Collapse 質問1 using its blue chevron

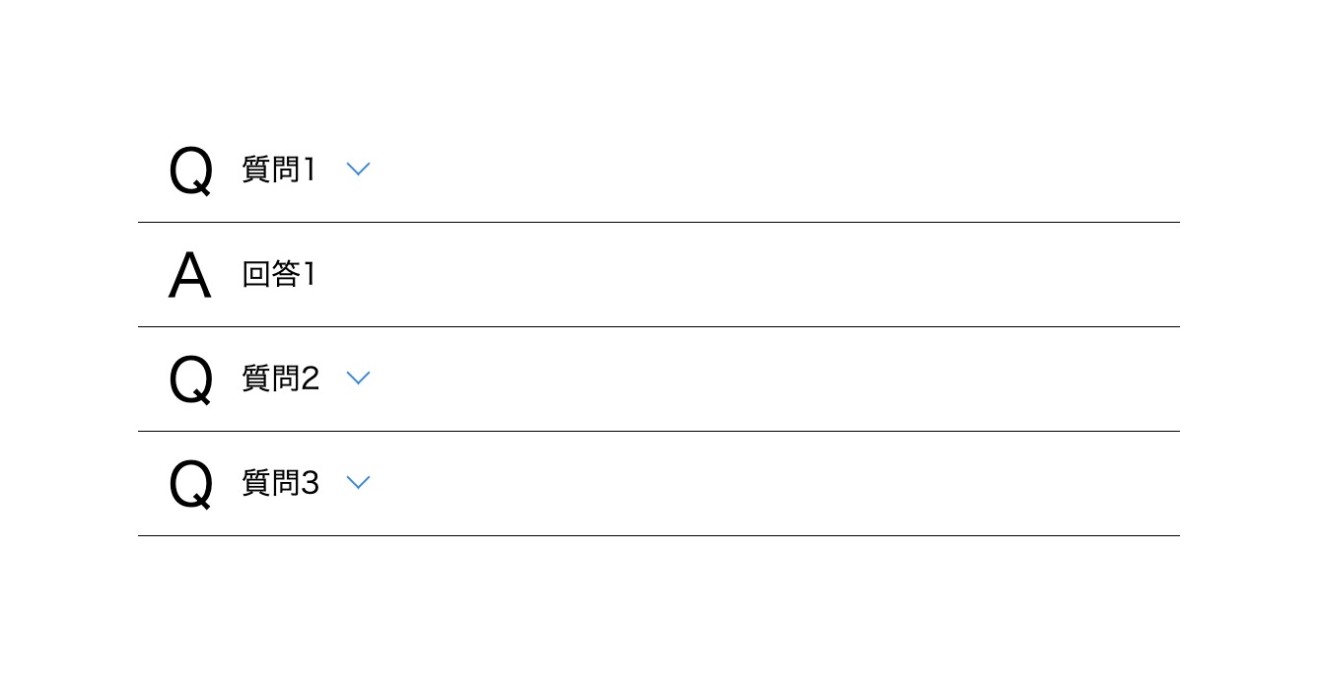pos(359,170)
